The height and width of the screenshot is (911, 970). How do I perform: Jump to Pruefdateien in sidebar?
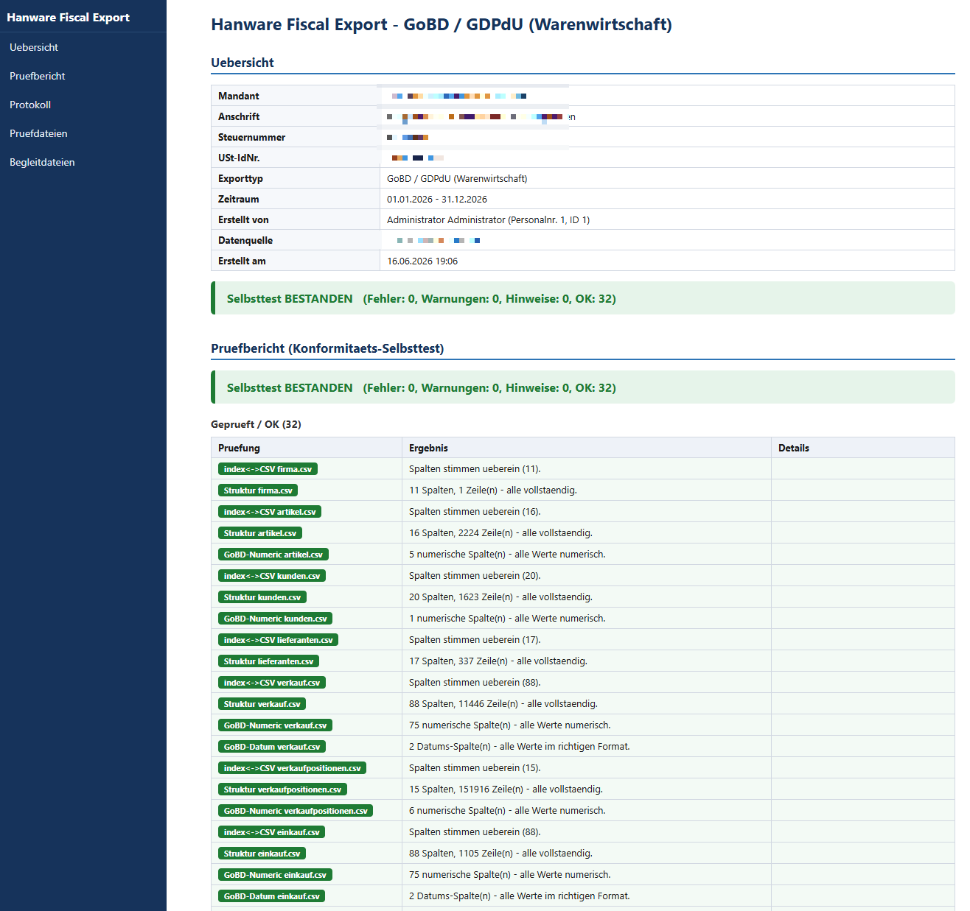click(38, 133)
